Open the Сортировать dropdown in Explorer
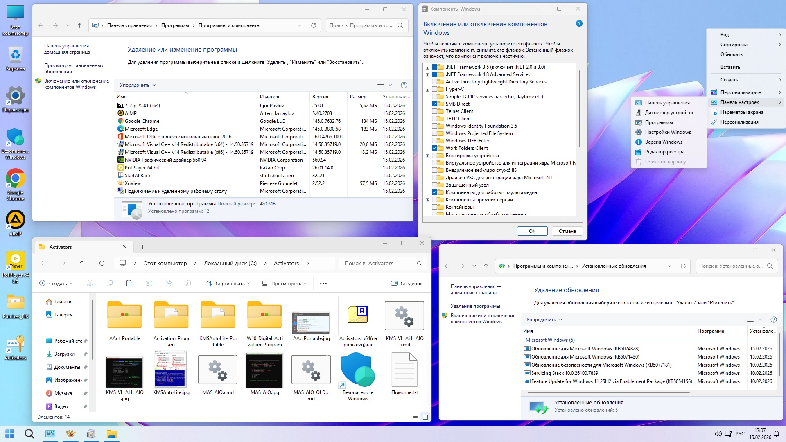 tap(228, 283)
